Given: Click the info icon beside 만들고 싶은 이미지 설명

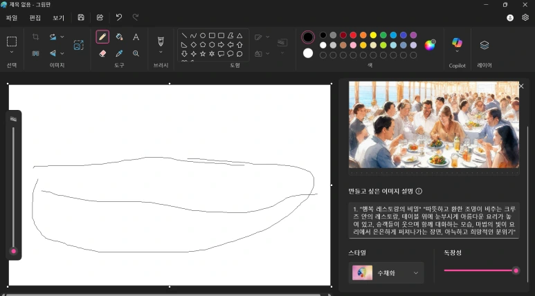Looking at the screenshot, I should (419, 192).
